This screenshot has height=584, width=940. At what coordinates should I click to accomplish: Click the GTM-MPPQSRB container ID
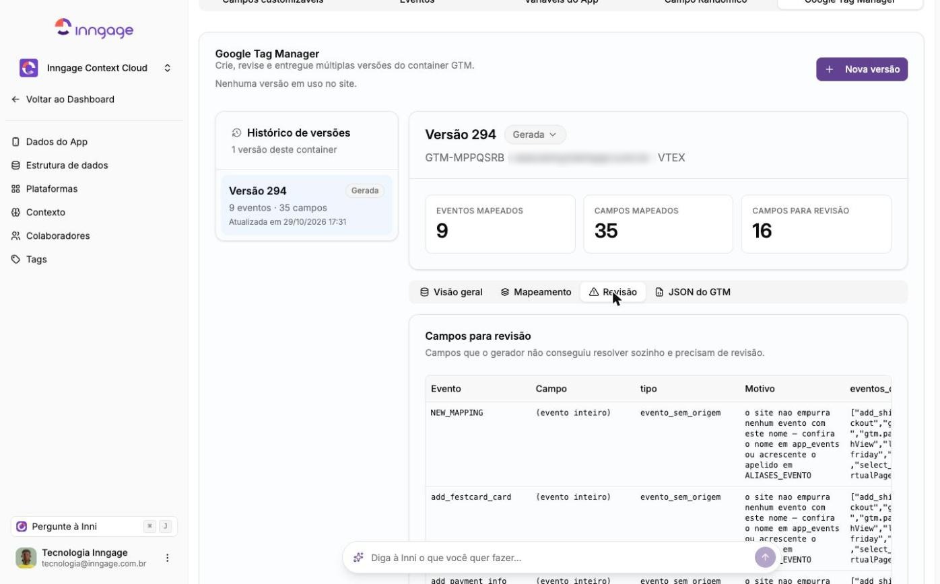point(465,158)
